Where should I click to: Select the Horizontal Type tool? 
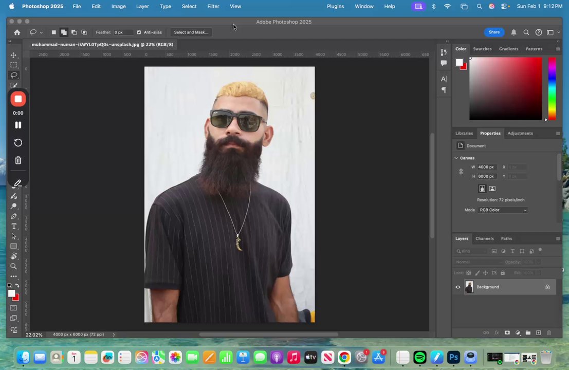[14, 227]
